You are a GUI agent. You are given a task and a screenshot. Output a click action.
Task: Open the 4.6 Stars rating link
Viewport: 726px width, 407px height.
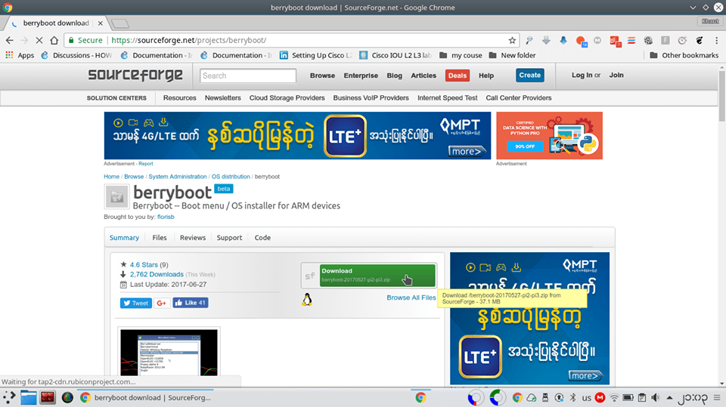pos(144,264)
